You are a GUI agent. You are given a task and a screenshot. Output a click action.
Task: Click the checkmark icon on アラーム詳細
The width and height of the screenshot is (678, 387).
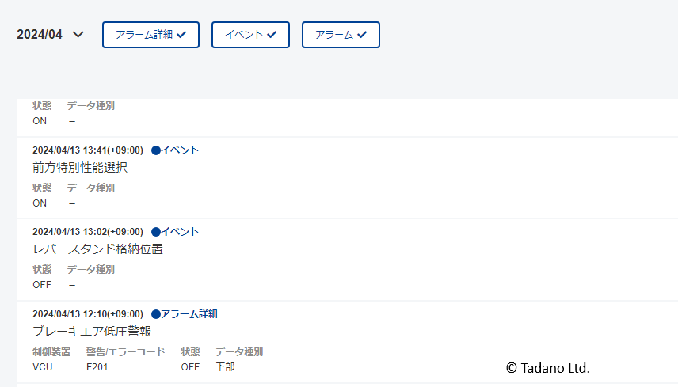pyautogui.click(x=181, y=35)
